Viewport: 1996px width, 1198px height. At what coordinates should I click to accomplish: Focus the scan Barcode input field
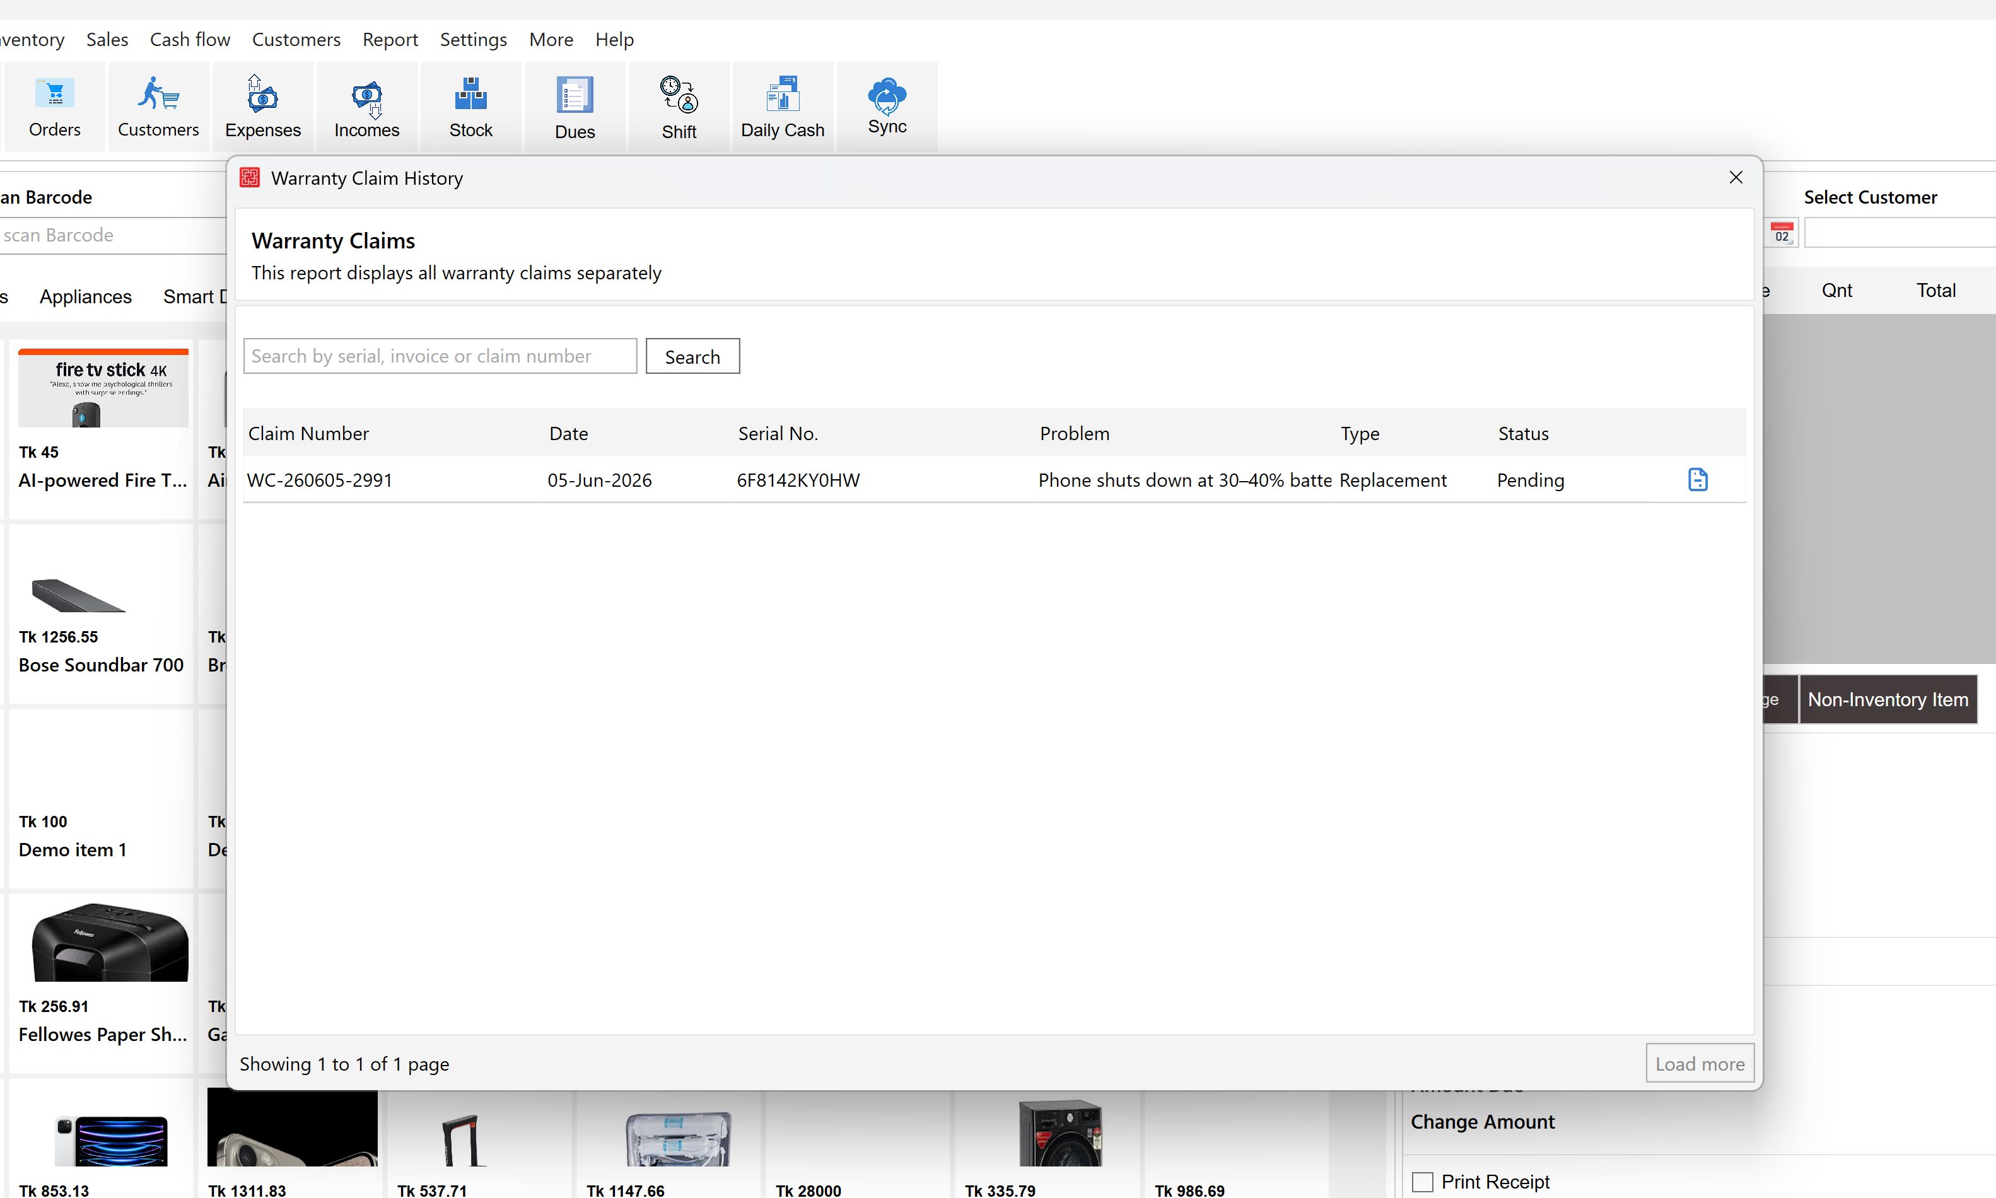click(x=113, y=235)
